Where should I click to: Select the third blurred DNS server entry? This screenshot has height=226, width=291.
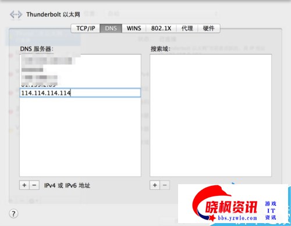[40, 77]
